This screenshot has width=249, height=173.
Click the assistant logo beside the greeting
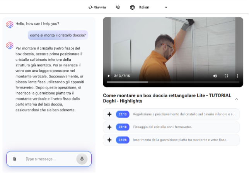point(10,24)
